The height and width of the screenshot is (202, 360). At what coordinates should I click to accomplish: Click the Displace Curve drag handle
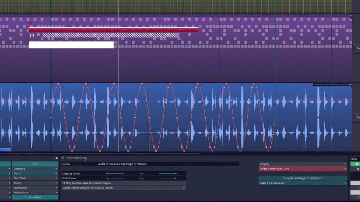click(141, 173)
